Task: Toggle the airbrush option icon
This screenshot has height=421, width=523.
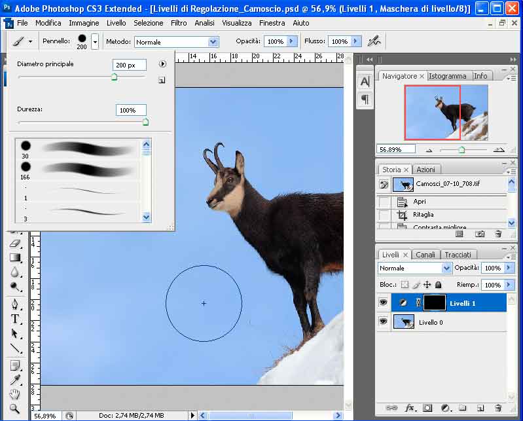Action: click(x=374, y=41)
